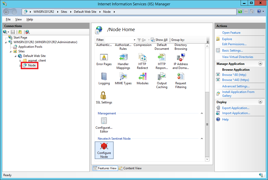
Task: Expand the aspnet_client folder node
Action: [x=20, y=61]
